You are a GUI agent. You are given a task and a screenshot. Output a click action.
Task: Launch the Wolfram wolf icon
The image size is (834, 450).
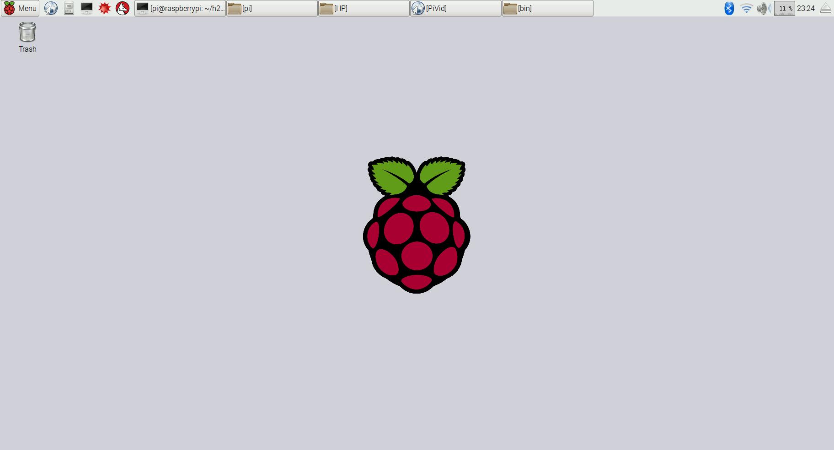click(x=123, y=8)
